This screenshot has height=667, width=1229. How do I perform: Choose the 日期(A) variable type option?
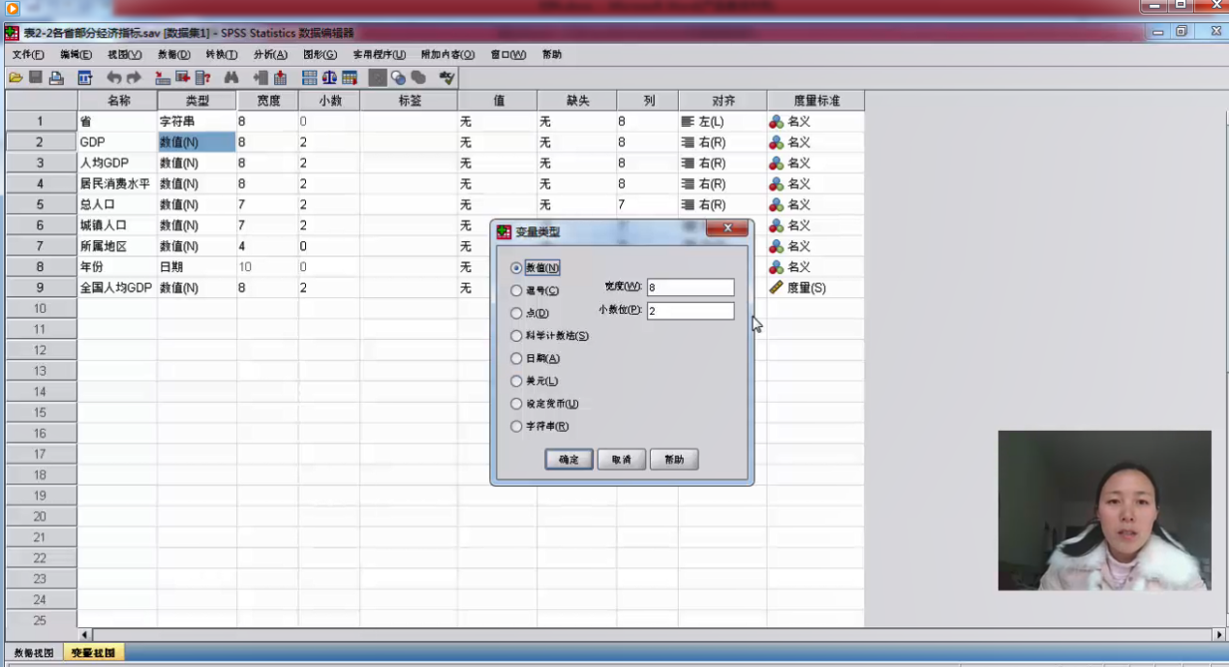coord(516,358)
